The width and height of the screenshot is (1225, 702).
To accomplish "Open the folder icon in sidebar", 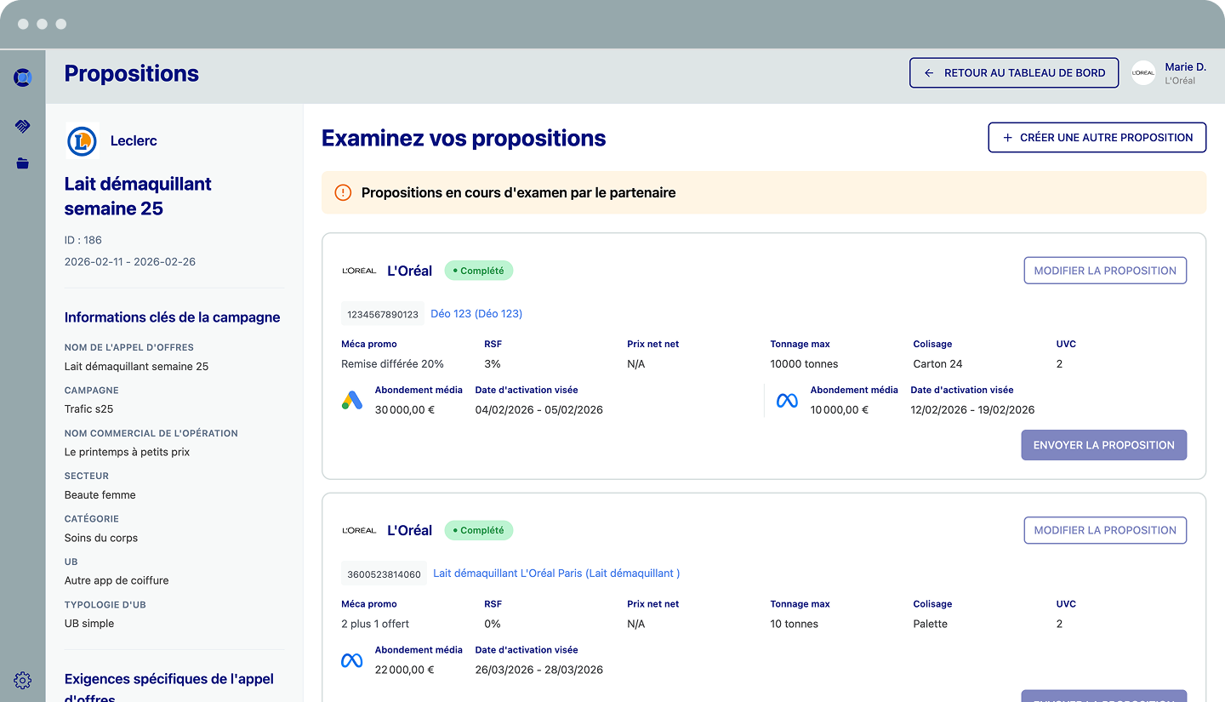I will pyautogui.click(x=23, y=163).
